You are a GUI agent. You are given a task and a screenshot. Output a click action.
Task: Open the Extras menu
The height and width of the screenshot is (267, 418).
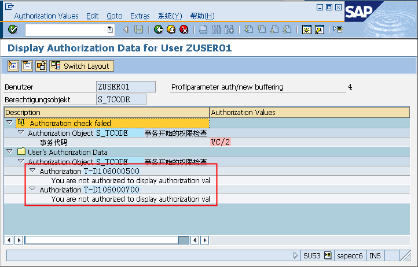pyautogui.click(x=140, y=16)
